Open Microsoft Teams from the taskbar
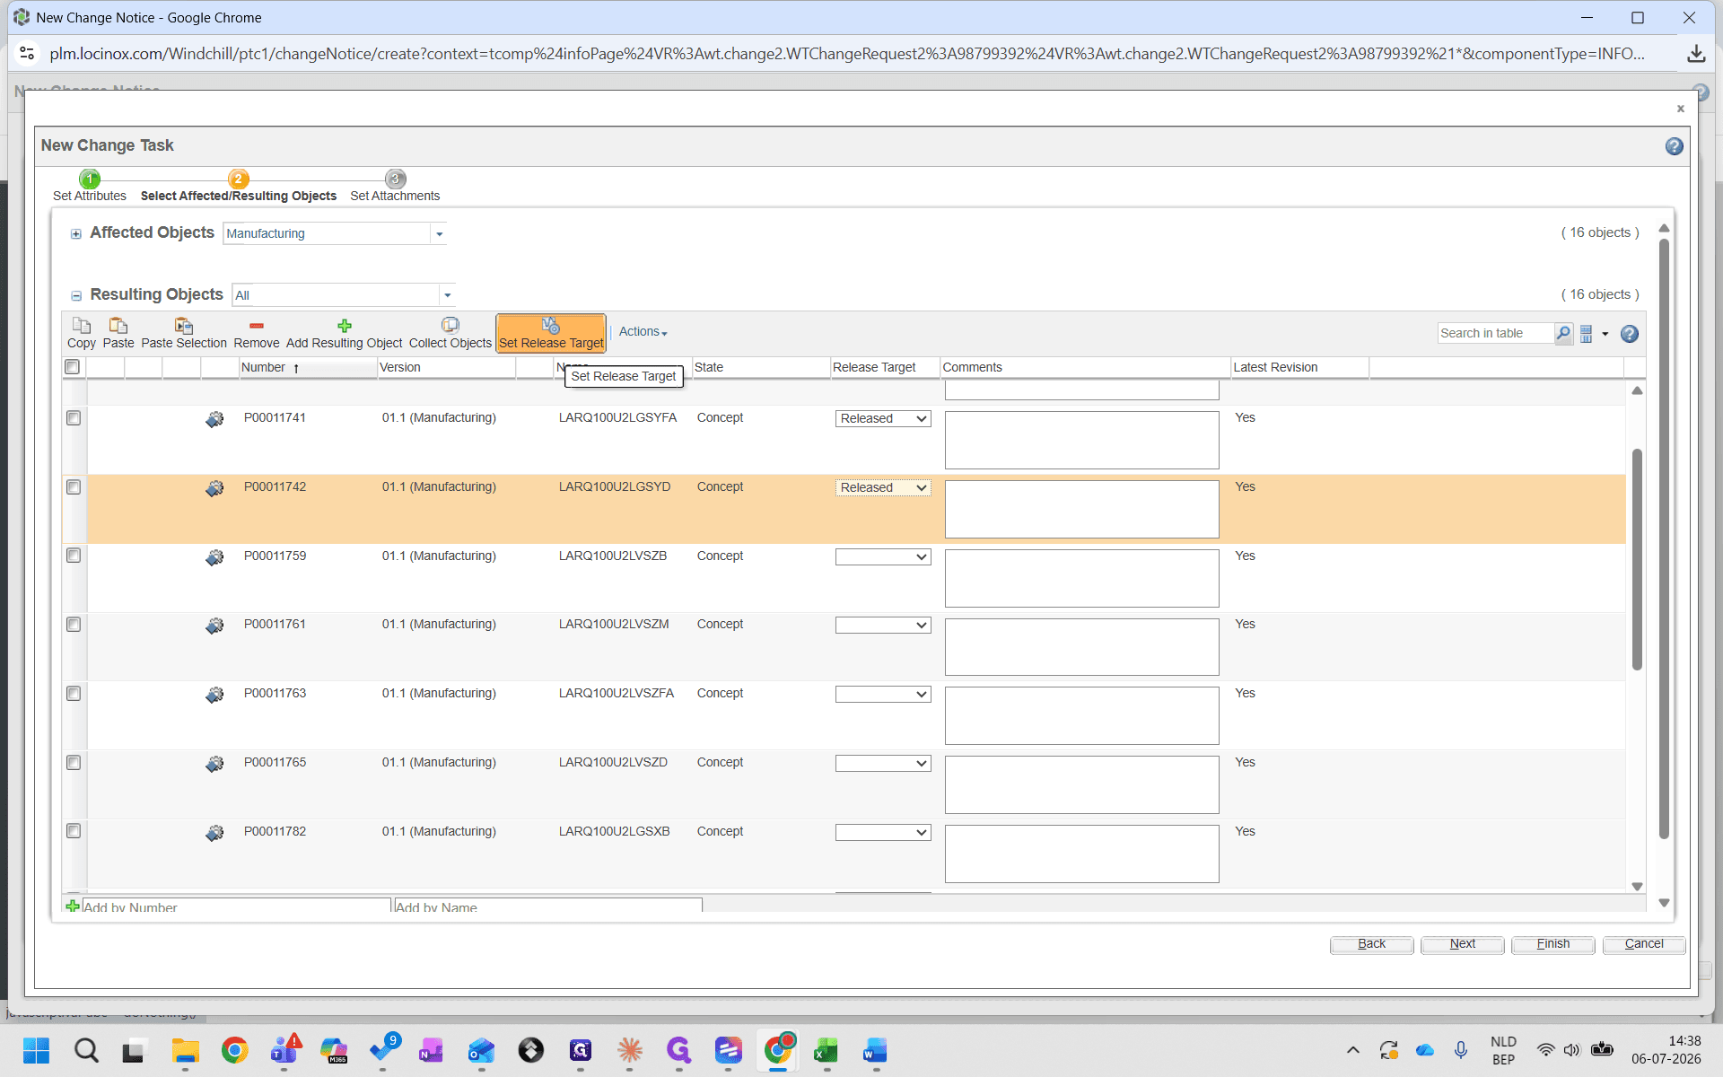 pos(284,1050)
